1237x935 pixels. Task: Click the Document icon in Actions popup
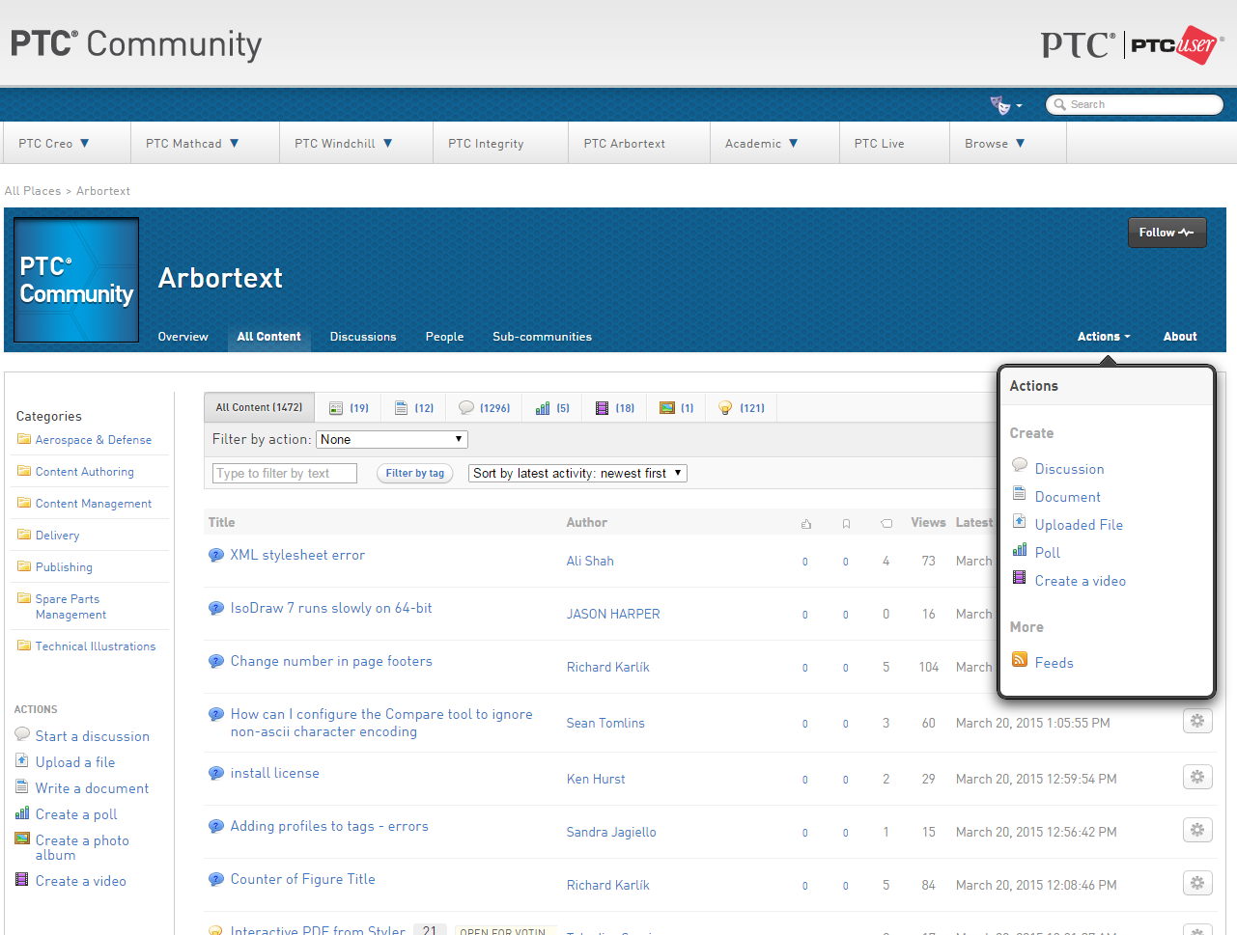coord(1019,493)
